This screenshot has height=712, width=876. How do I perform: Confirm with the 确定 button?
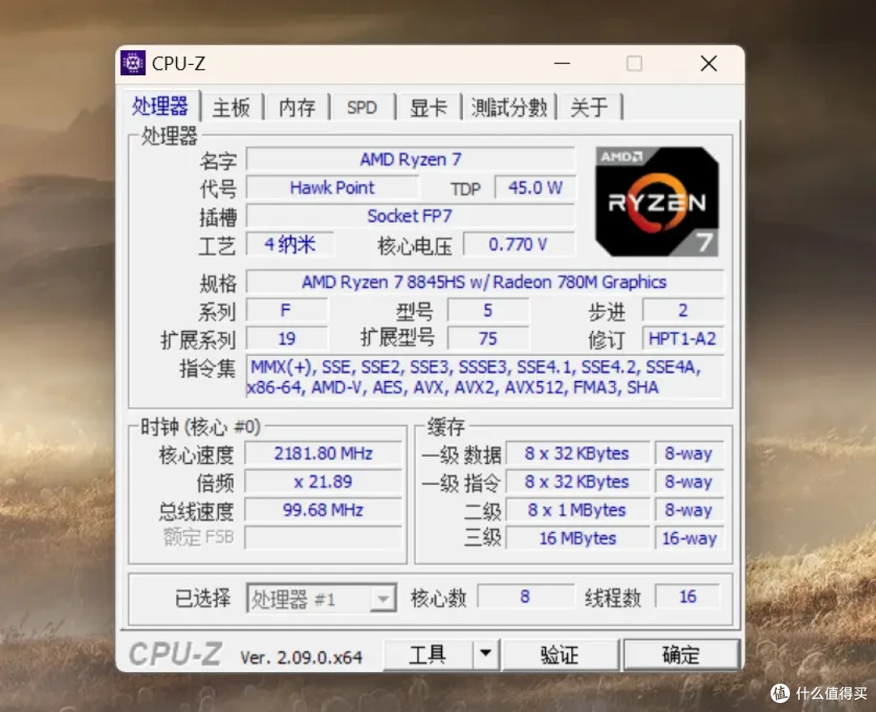681,654
